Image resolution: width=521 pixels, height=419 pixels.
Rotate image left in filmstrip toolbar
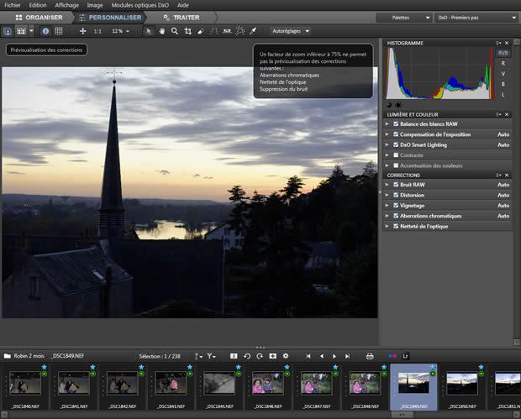click(x=247, y=356)
